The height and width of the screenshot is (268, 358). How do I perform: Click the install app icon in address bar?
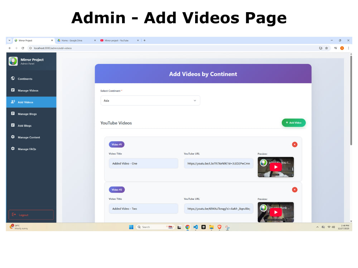point(320,48)
